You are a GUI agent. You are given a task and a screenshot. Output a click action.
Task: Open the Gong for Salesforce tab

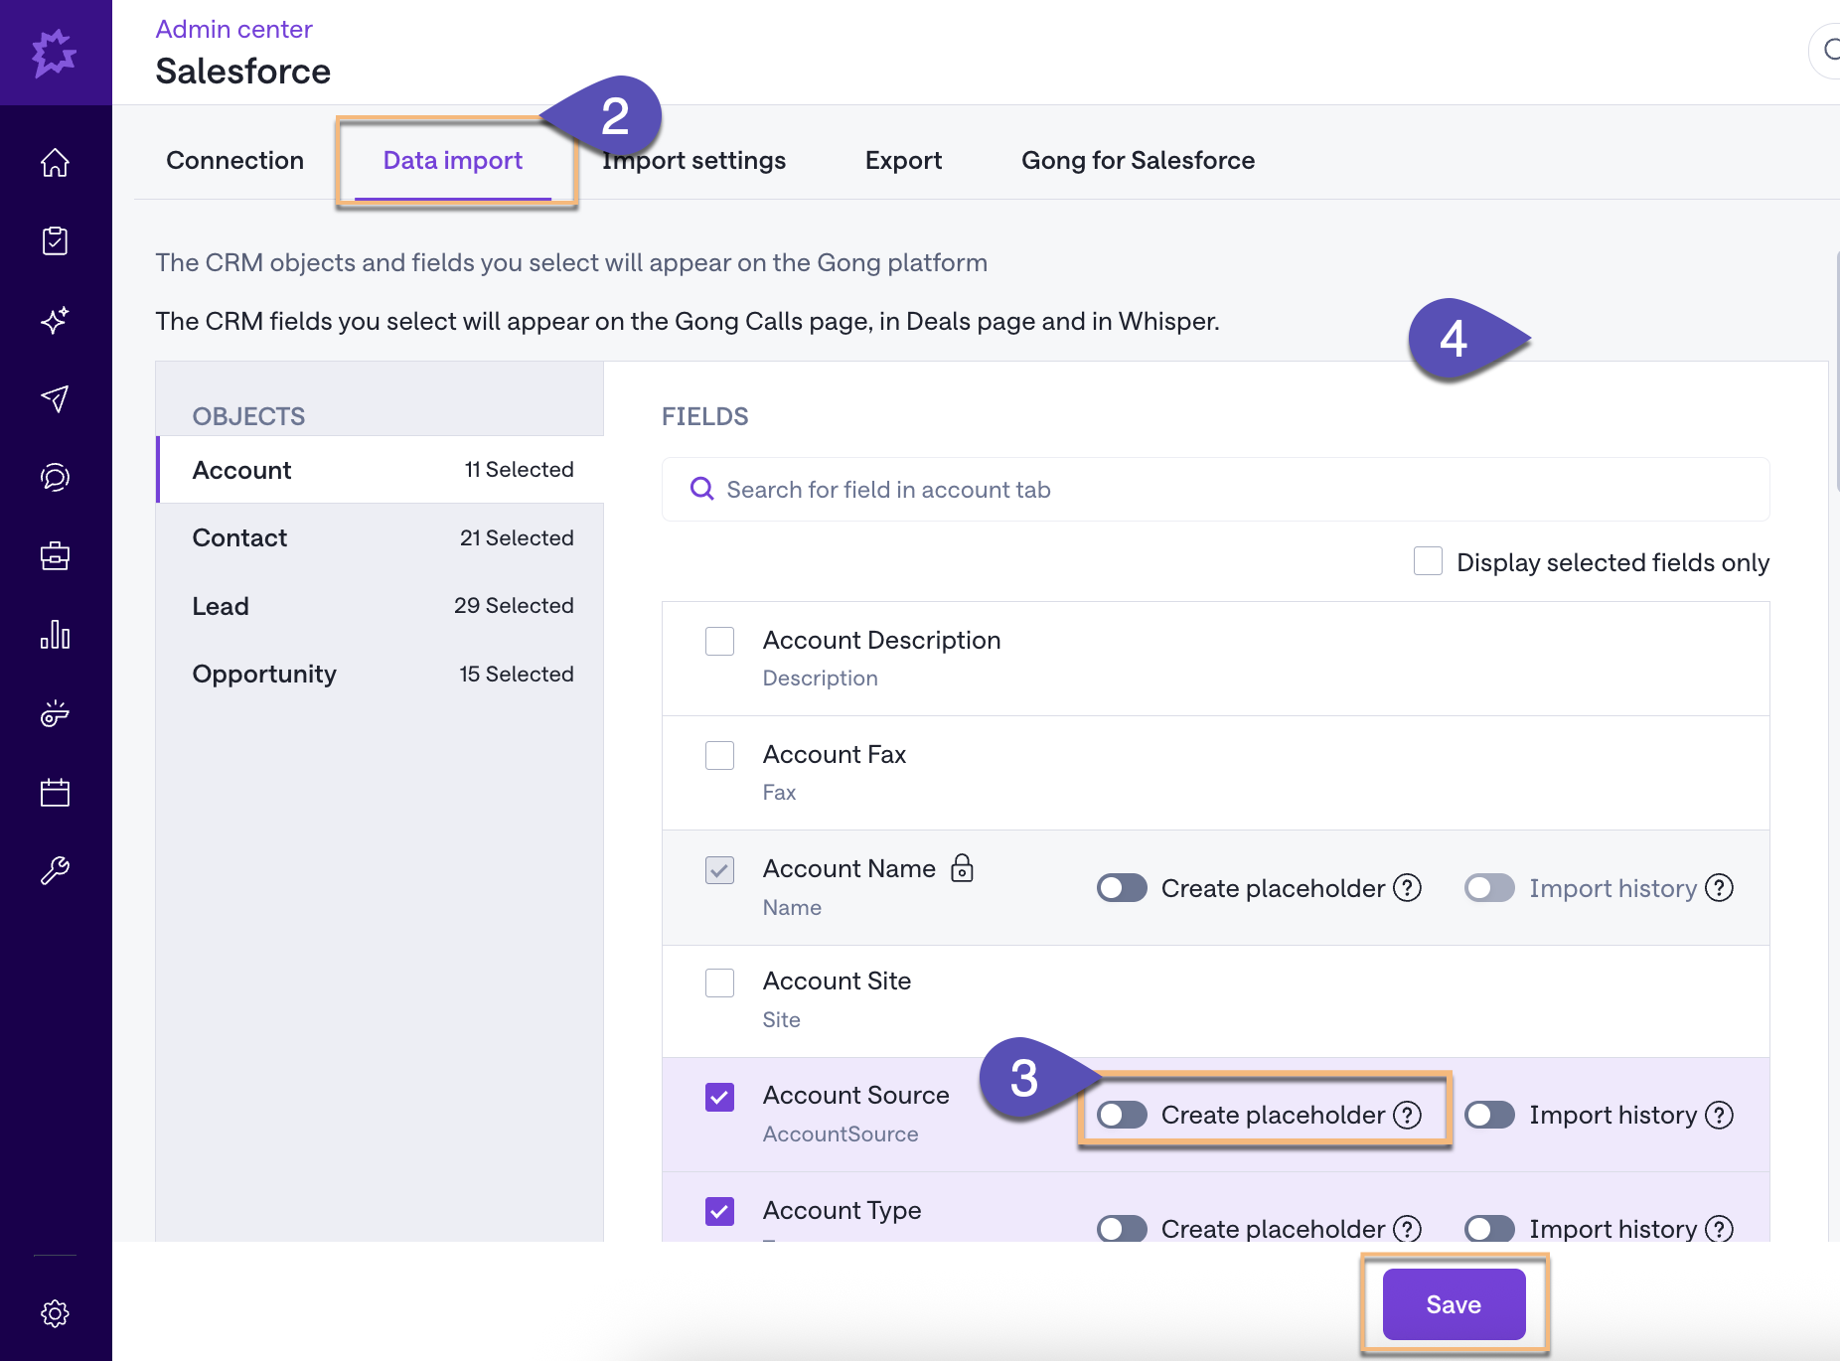[1138, 160]
